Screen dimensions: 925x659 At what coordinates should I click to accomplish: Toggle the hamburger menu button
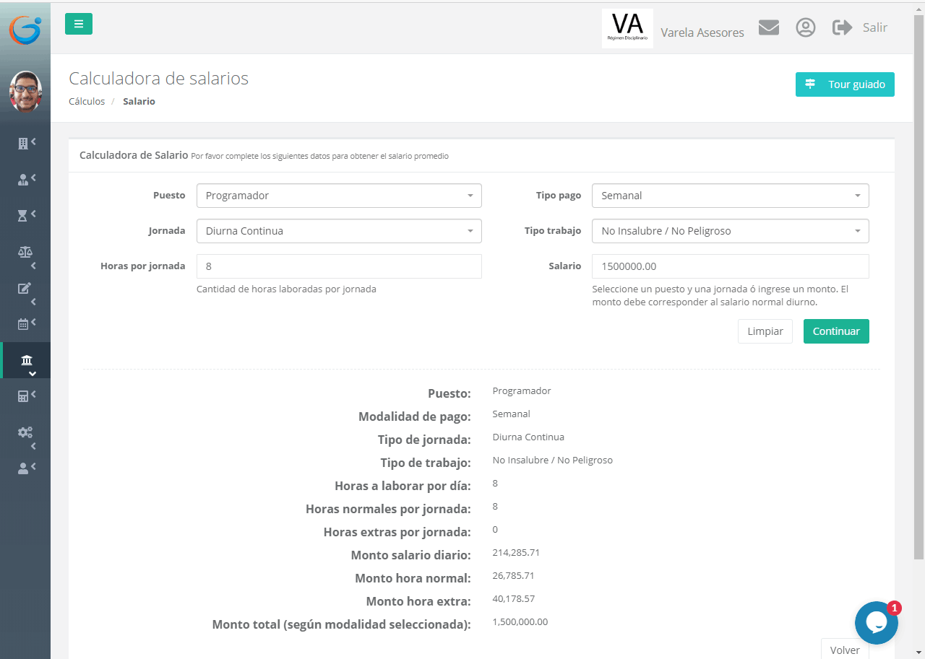click(79, 24)
